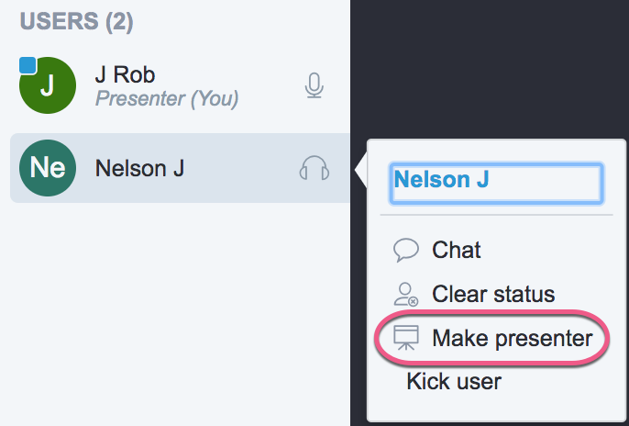Click the speech bubble Chat icon
Image resolution: width=629 pixels, height=426 pixels.
[405, 250]
